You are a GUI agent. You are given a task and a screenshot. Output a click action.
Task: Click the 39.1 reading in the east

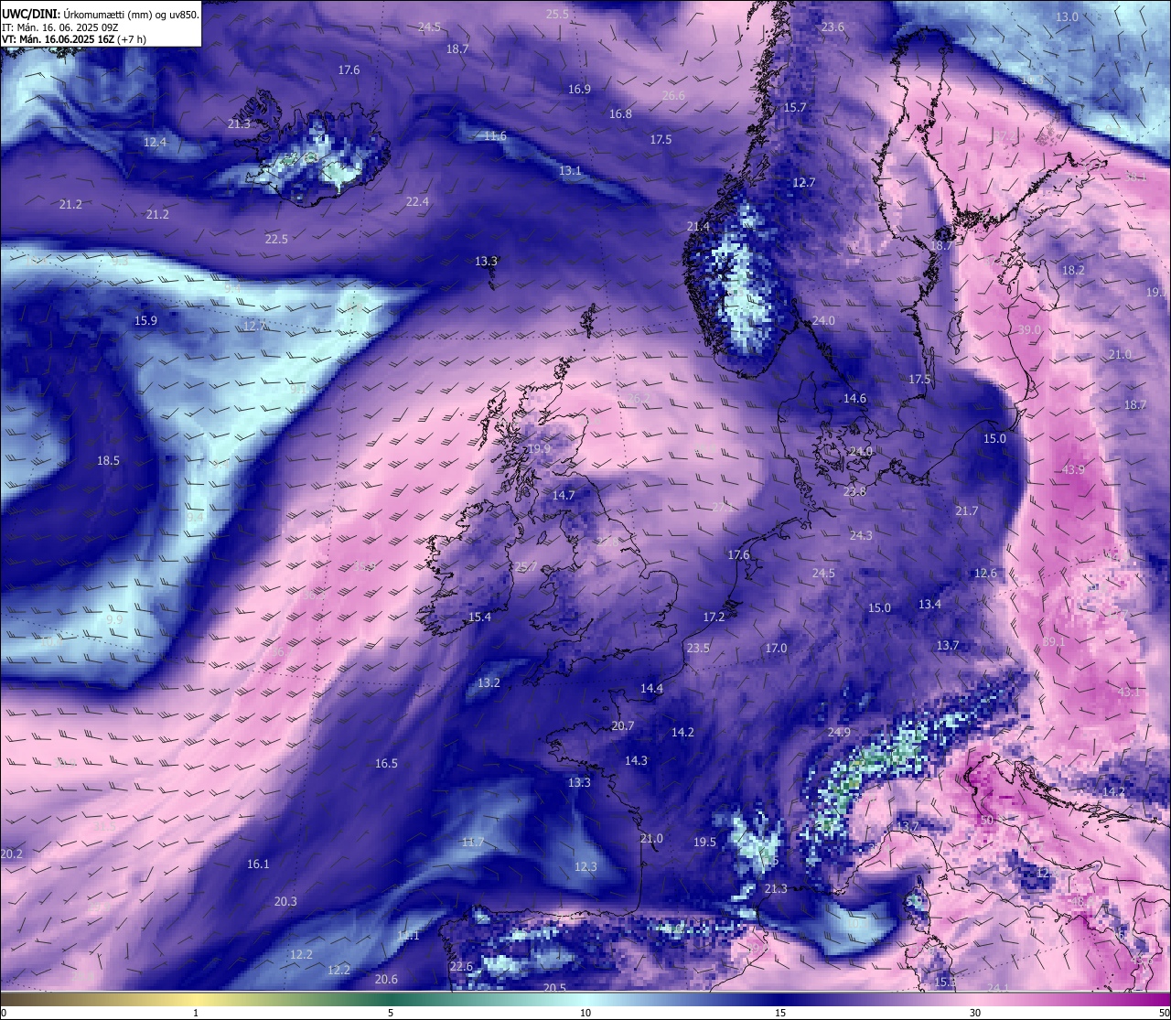[x=1054, y=641]
